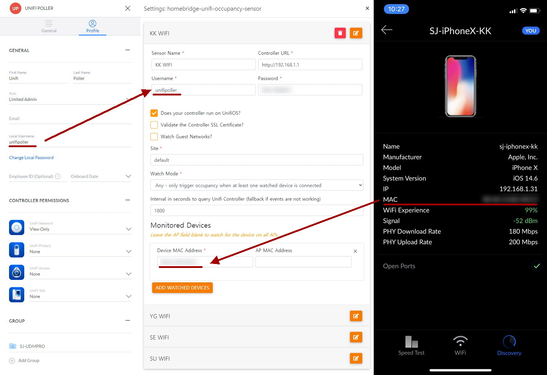Viewport: 547px width, 375px height.
Task: Click the UP avatar icon in Unifi Poller panel
Action: (x=16, y=8)
